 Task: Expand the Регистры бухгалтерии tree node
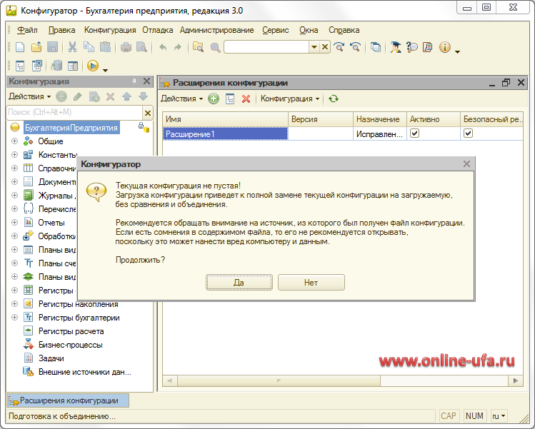click(14, 318)
